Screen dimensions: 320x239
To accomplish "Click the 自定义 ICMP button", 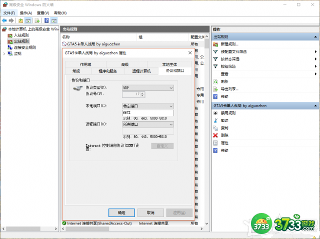I will 162,146.
